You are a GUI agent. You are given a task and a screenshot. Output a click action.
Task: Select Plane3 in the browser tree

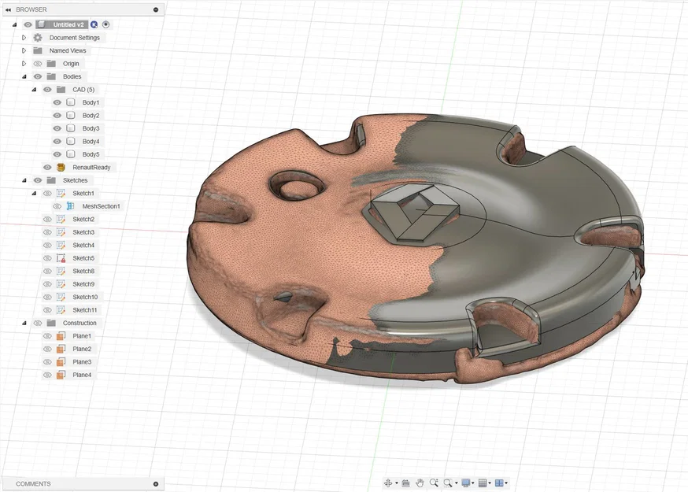82,362
